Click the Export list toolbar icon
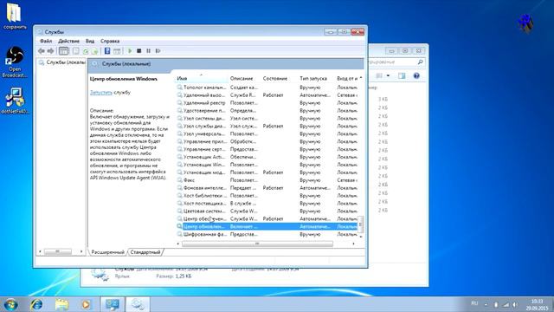Viewport: 554px width, 312px height. pyautogui.click(x=94, y=51)
